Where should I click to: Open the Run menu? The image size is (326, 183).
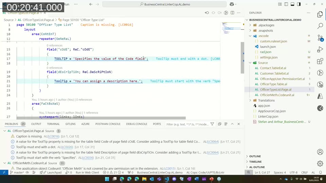click(x=67, y=4)
